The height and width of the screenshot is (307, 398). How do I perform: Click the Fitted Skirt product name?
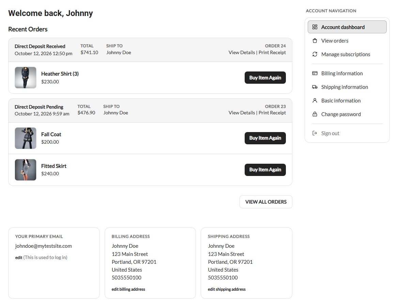tap(53, 166)
